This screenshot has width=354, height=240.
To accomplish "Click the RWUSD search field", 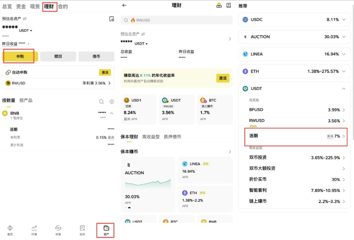I will click(x=176, y=20).
